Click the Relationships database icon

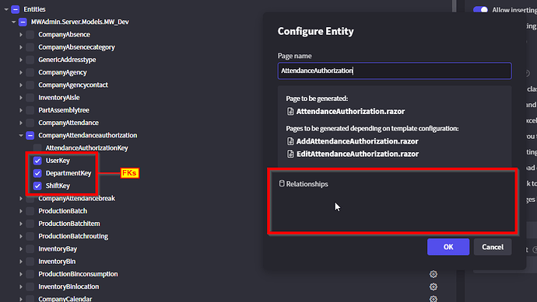[282, 183]
